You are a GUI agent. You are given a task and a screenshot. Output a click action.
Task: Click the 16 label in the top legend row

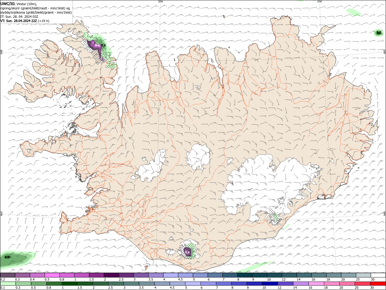pos(313,279)
